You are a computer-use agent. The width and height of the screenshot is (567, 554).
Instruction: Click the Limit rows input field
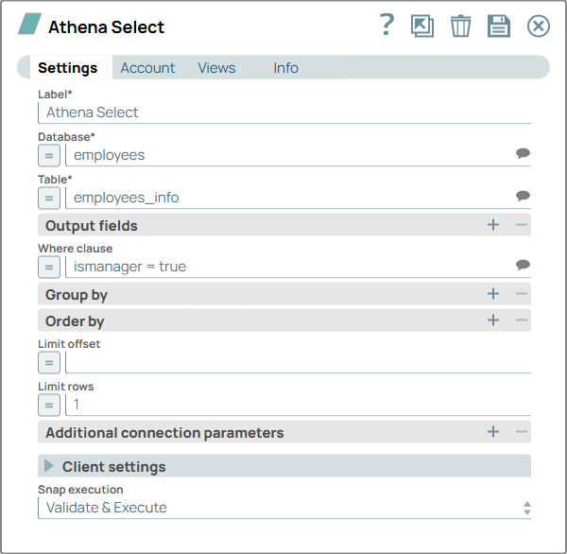pyautogui.click(x=298, y=405)
